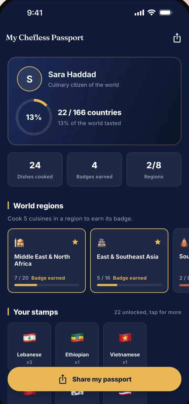Open the Badges earned stat tile
Viewport: 189px width, 404px height.
pyautogui.click(x=94, y=169)
